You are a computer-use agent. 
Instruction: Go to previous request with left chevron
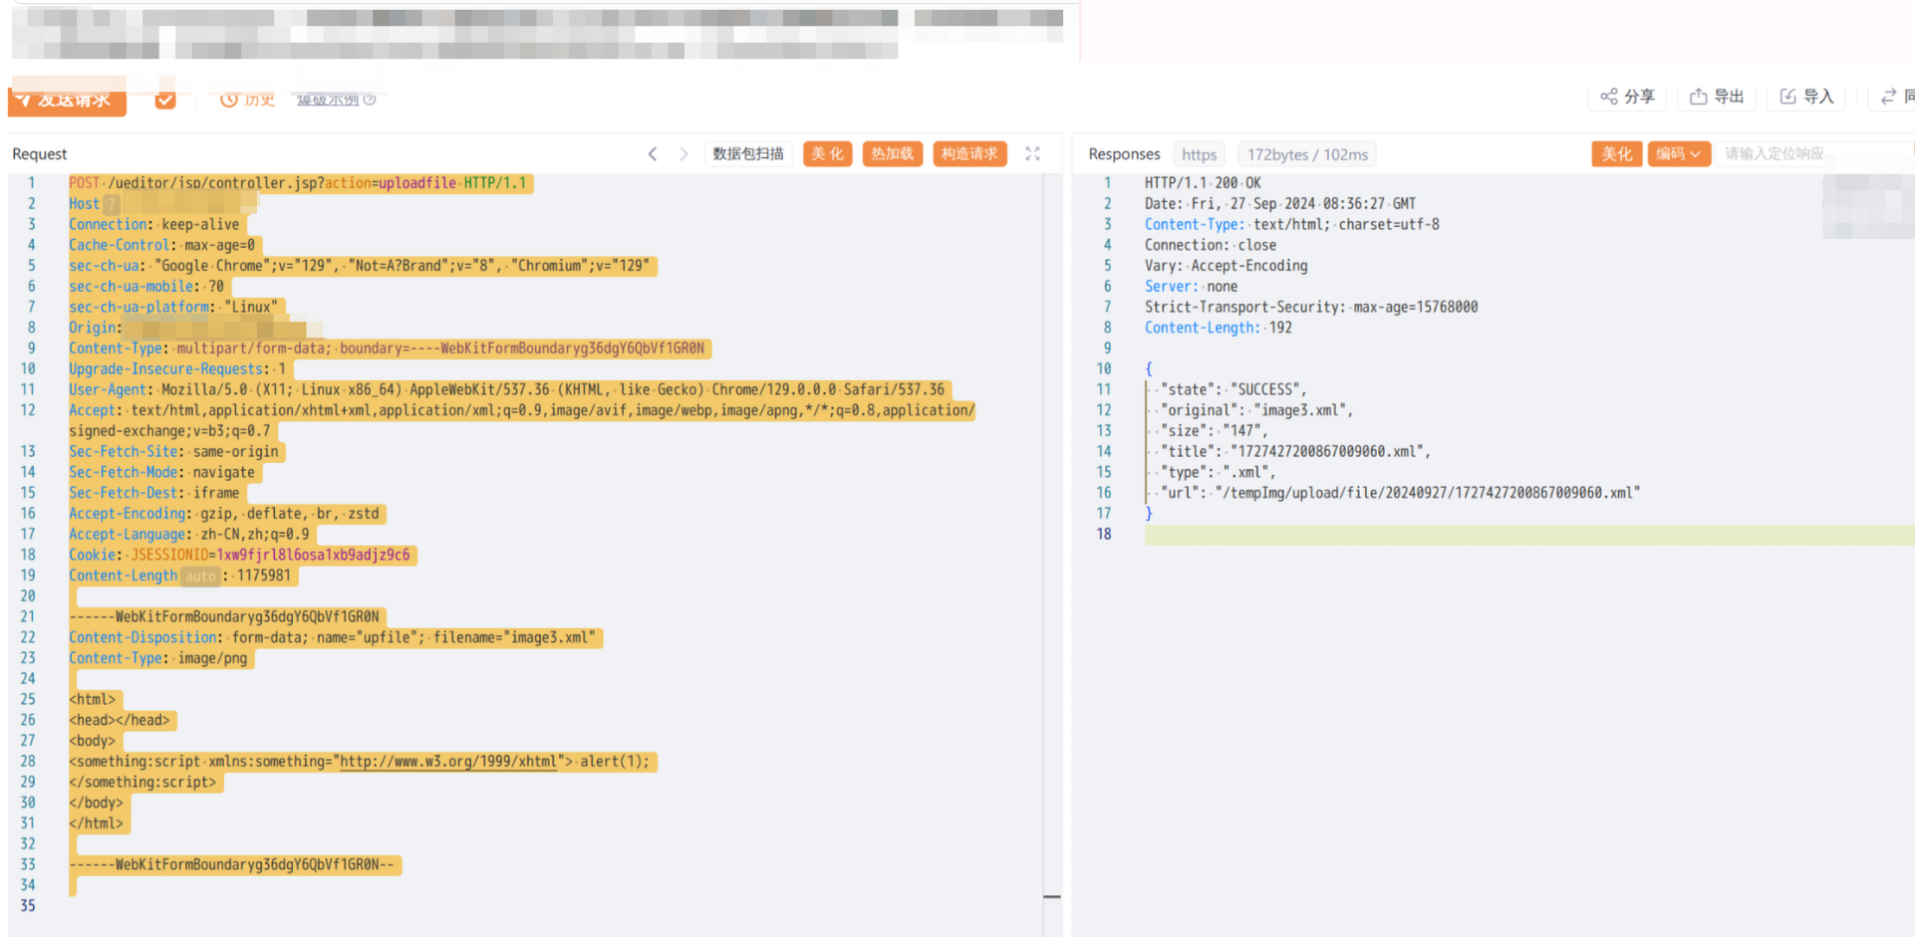click(653, 154)
